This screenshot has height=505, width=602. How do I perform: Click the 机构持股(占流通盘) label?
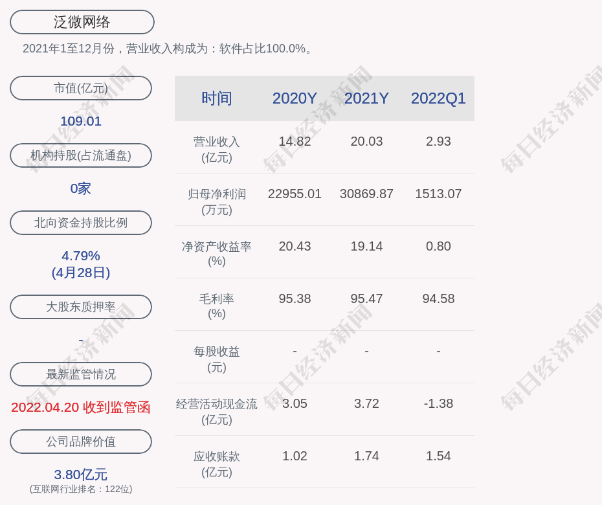(81, 155)
